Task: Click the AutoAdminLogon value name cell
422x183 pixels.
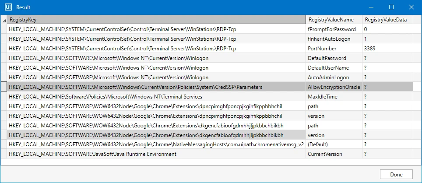Action: tap(334, 77)
